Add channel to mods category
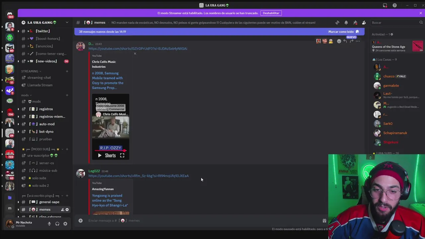This screenshot has width=425, height=239. click(67, 95)
